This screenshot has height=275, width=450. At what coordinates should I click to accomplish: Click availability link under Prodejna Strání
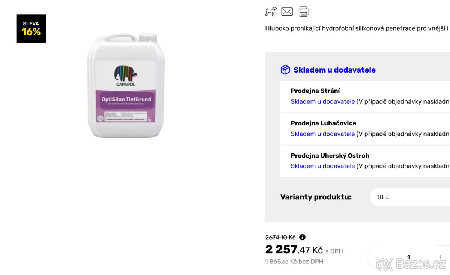point(322,101)
